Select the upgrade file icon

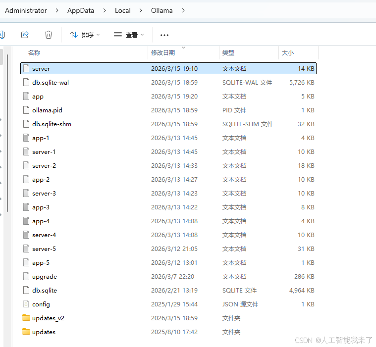tap(26, 277)
